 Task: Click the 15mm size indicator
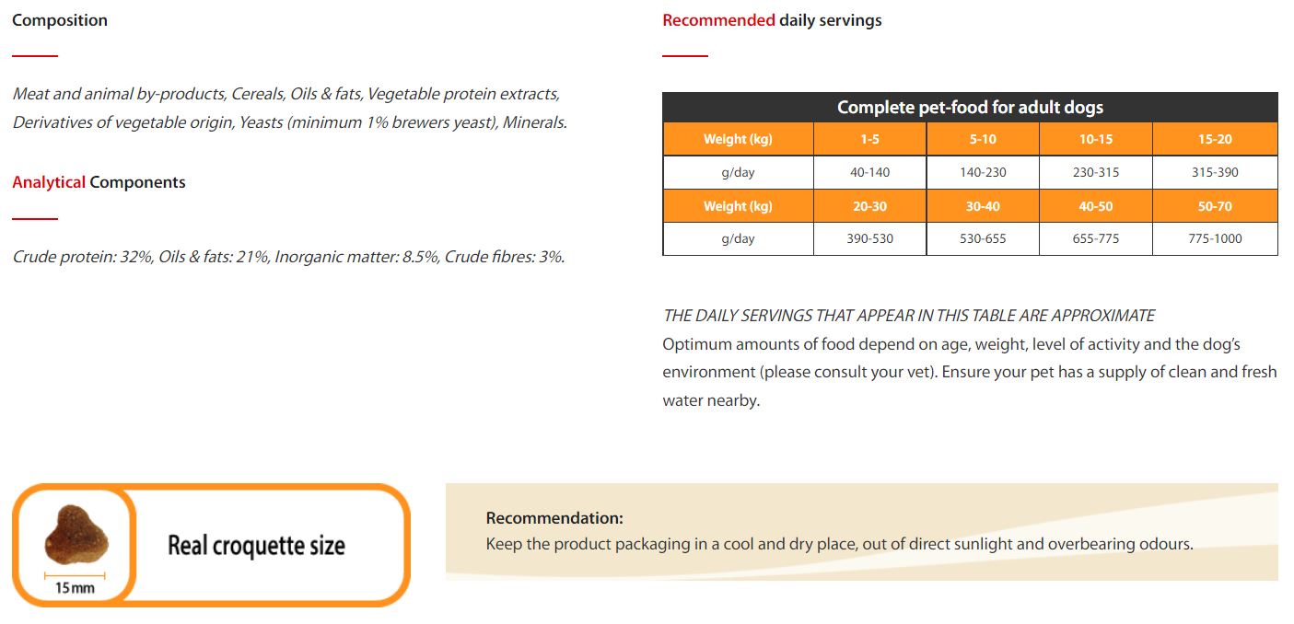(x=75, y=586)
